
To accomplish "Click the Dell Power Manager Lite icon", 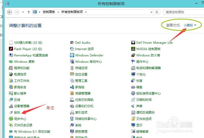I will click(x=133, y=42).
